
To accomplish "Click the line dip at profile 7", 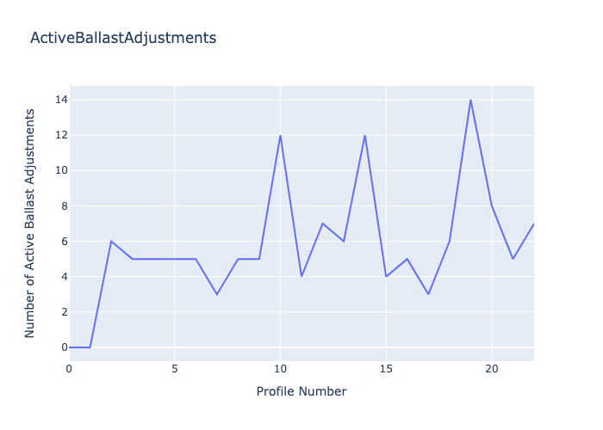I will (217, 294).
